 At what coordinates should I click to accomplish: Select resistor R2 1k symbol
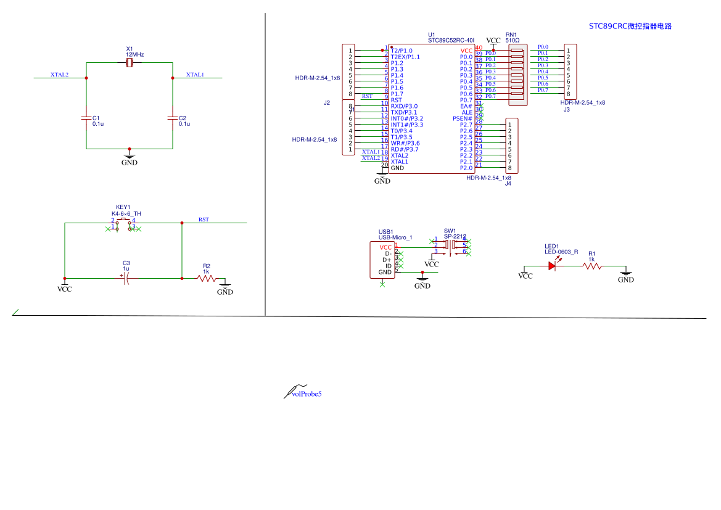[x=207, y=278]
